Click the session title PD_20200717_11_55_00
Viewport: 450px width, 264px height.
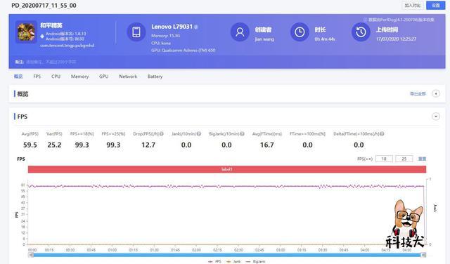44,6
